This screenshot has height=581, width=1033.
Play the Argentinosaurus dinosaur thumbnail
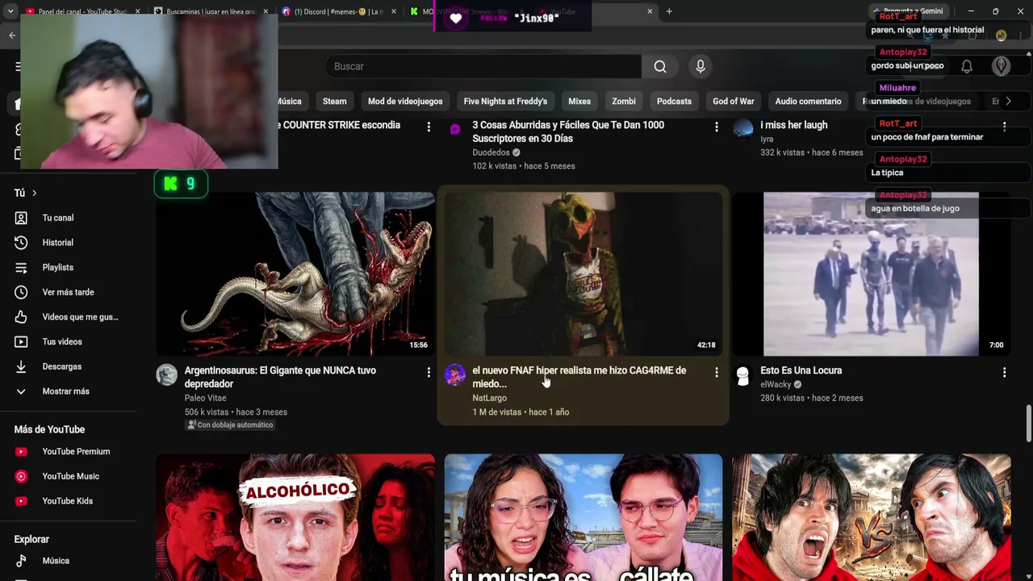tap(295, 274)
